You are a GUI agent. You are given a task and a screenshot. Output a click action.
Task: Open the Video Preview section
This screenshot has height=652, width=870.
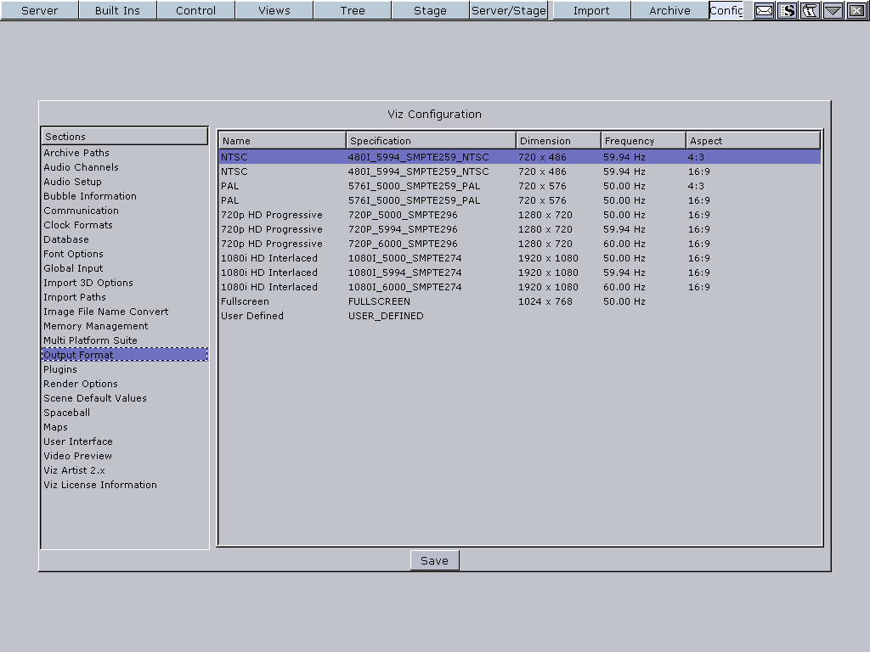(77, 456)
